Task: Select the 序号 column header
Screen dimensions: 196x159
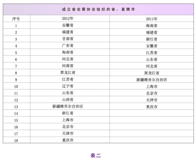Action: click(16, 19)
